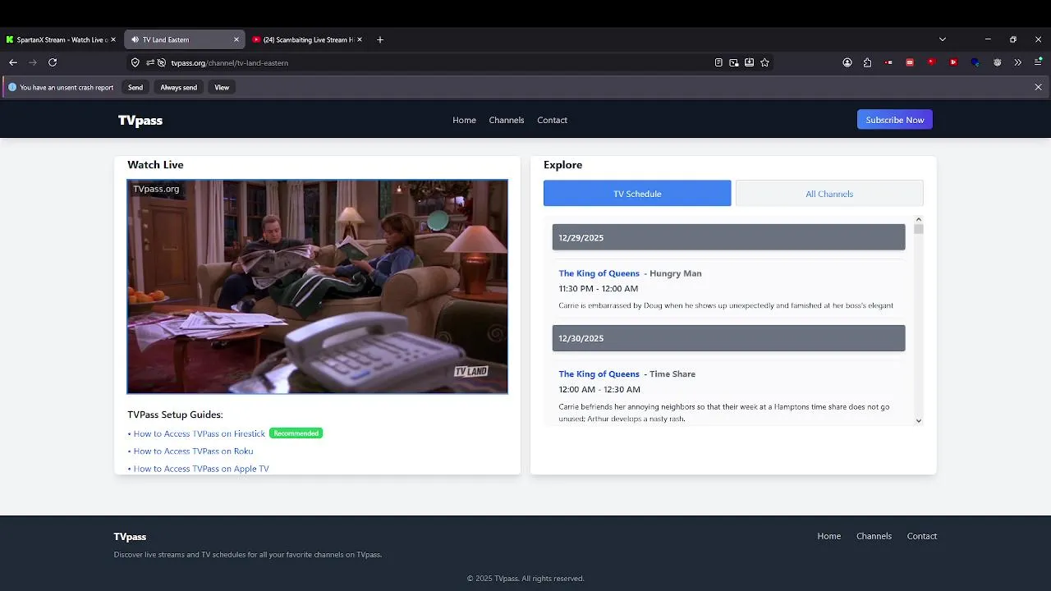Open picture-in-picture icon in address bar
This screenshot has width=1051, height=591.
734,62
